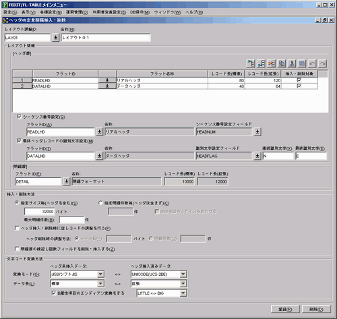Click row header 1 in header table

pyautogui.click(x=22, y=80)
